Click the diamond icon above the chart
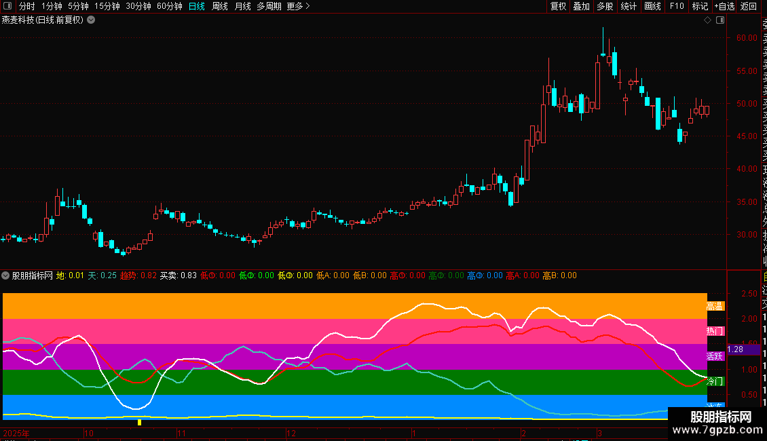767x441 pixels. coord(707,20)
